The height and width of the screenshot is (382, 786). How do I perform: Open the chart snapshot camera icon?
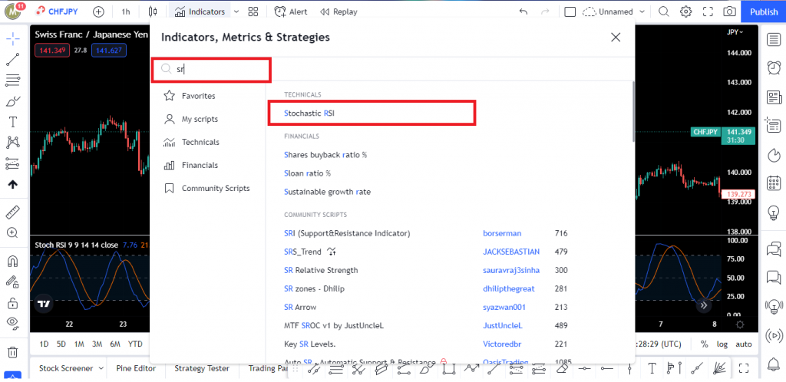(729, 12)
